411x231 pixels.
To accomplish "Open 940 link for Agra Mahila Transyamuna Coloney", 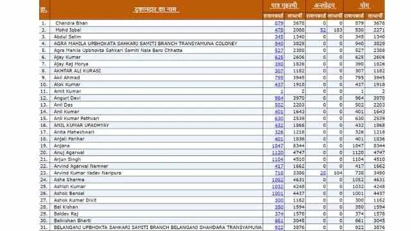I will tap(279, 44).
